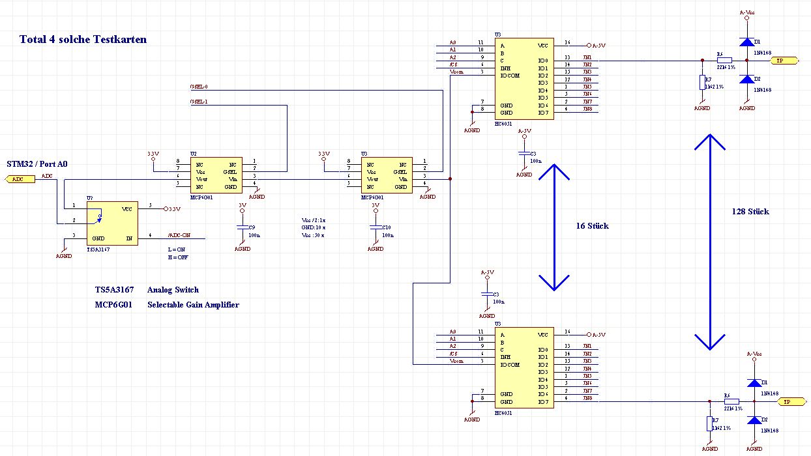Select the IN1 net label on upper HC4051

tap(587, 57)
